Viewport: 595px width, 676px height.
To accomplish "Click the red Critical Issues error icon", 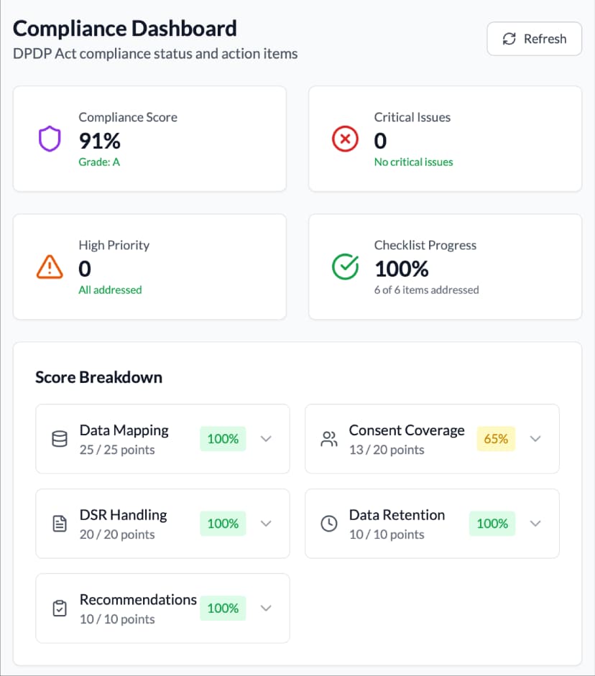I will pyautogui.click(x=345, y=139).
